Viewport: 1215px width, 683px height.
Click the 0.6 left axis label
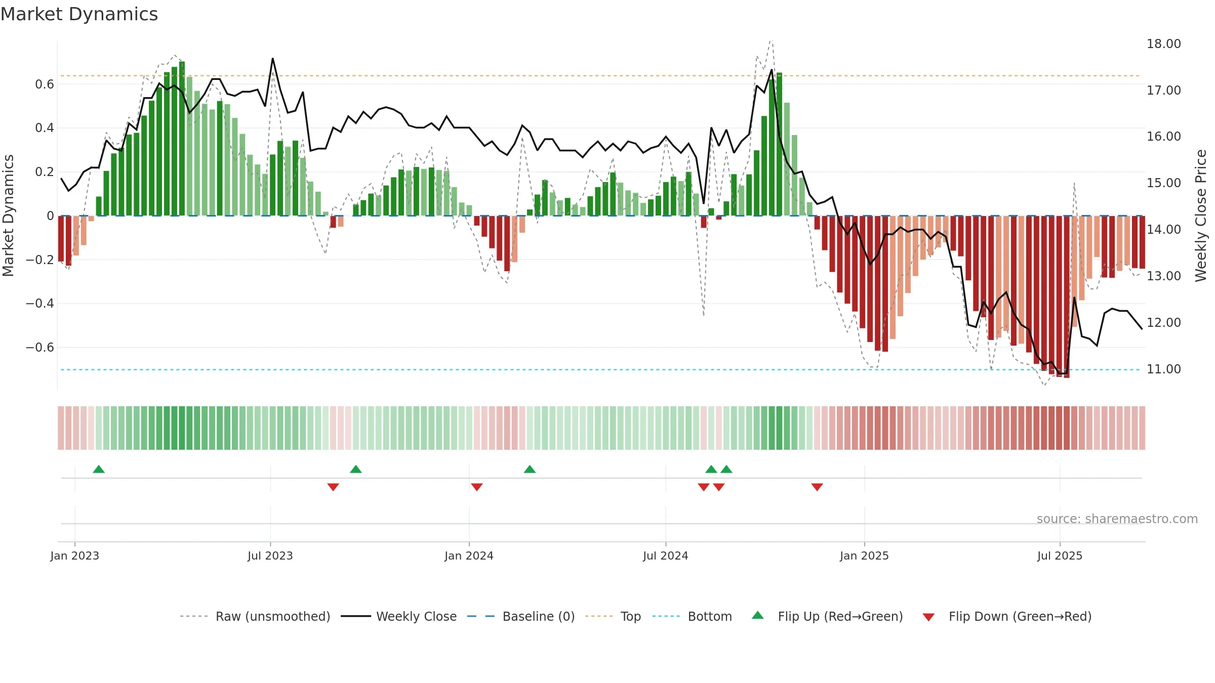45,84
